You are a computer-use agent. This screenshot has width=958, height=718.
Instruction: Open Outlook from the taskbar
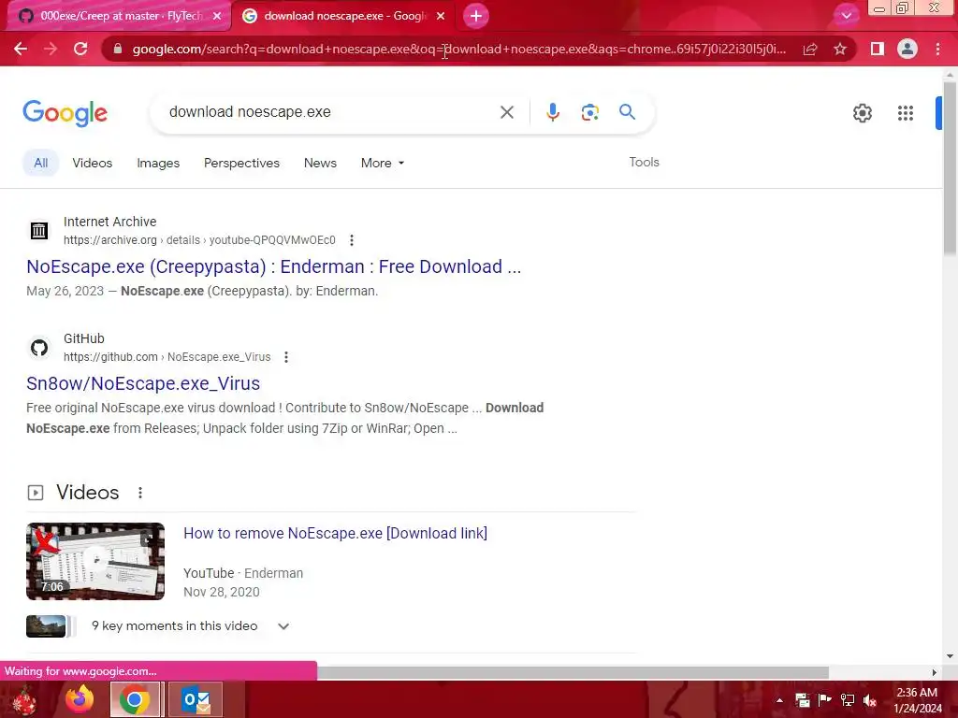tap(196, 699)
